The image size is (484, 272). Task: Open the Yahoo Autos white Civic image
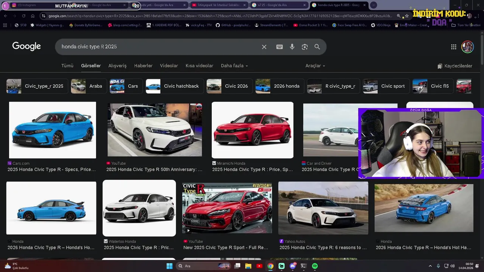click(x=323, y=208)
